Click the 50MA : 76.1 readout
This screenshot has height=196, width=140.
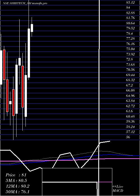point(17,192)
